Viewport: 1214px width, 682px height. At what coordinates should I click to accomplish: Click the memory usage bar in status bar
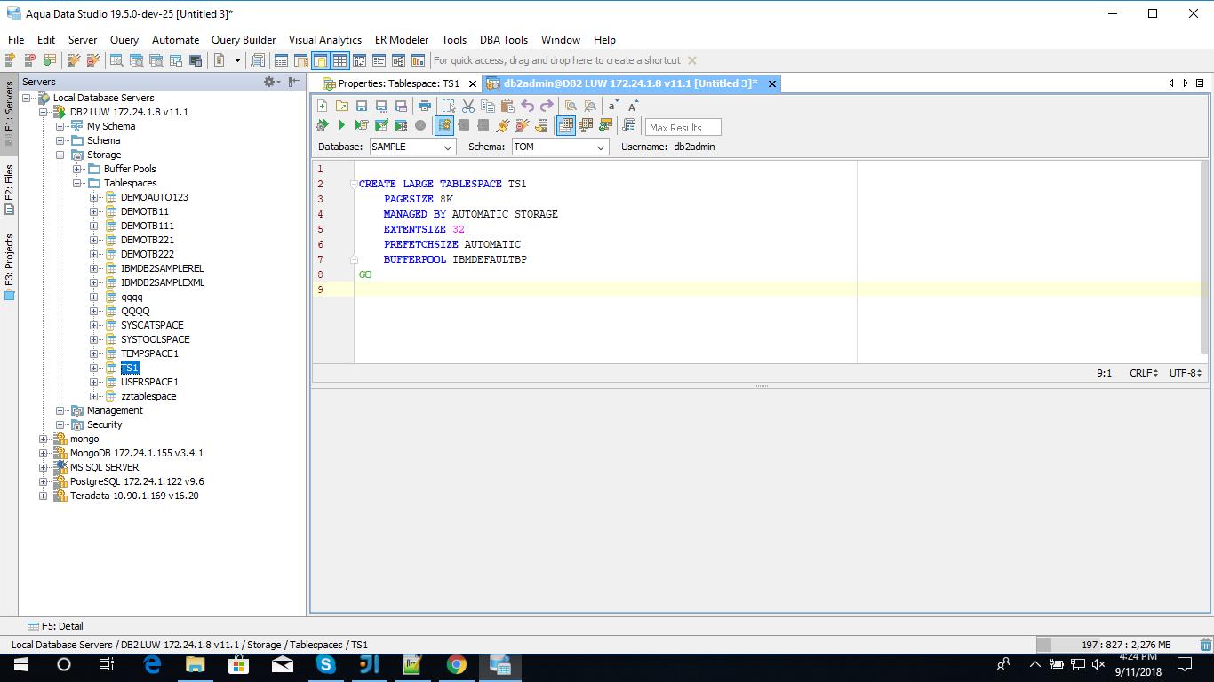pos(1116,645)
